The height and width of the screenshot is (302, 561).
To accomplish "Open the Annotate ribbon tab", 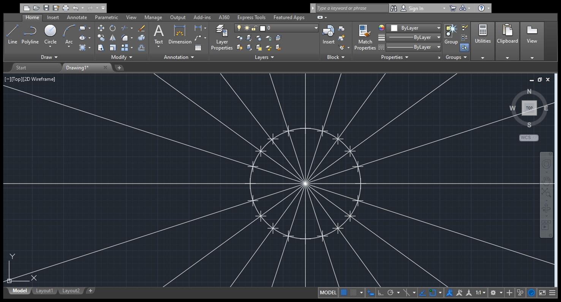I will click(x=77, y=17).
